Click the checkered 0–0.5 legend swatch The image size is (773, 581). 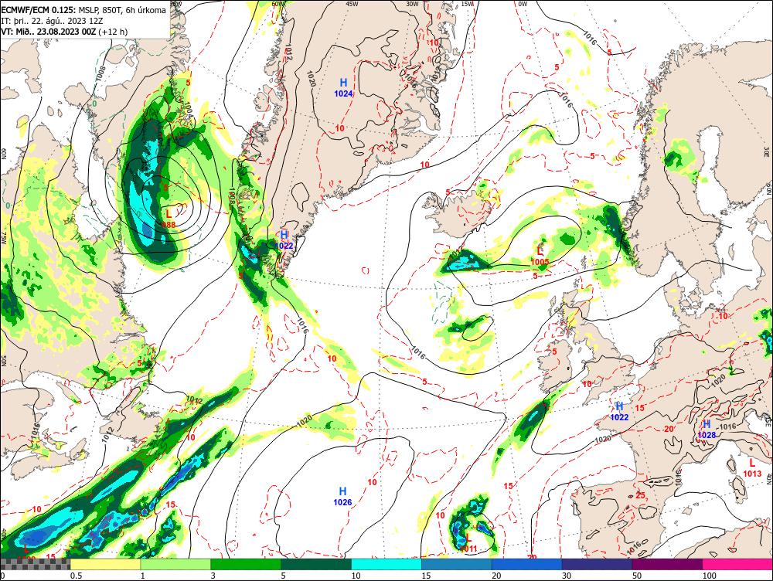[35, 564]
